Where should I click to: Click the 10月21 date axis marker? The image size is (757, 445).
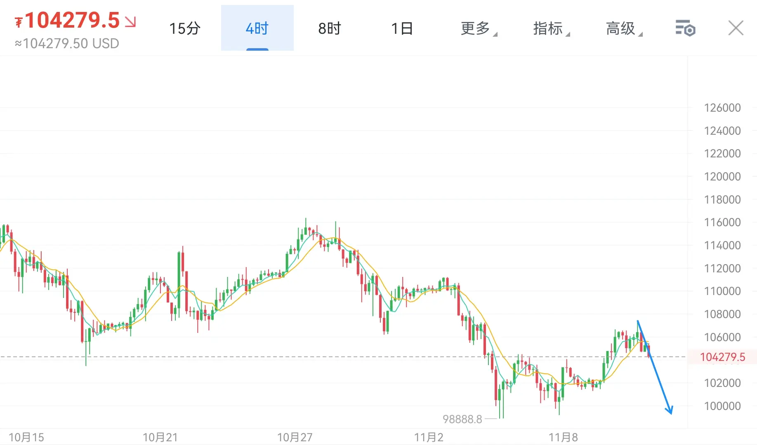pyautogui.click(x=160, y=437)
